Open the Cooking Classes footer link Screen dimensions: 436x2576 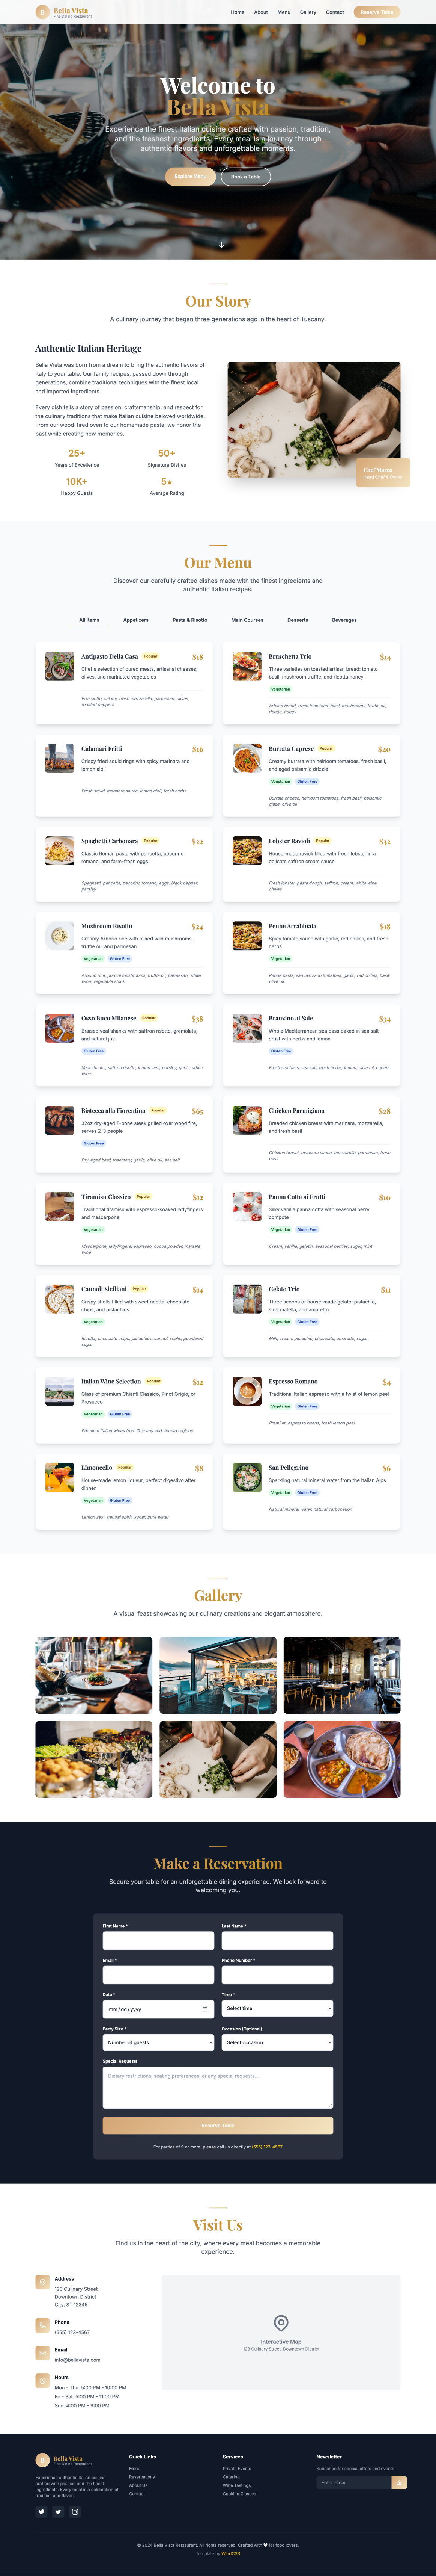click(x=239, y=2494)
